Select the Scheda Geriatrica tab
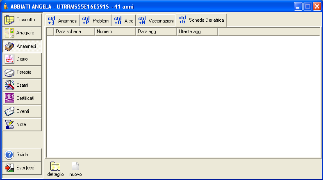The height and width of the screenshot is (180, 323). tap(201, 20)
